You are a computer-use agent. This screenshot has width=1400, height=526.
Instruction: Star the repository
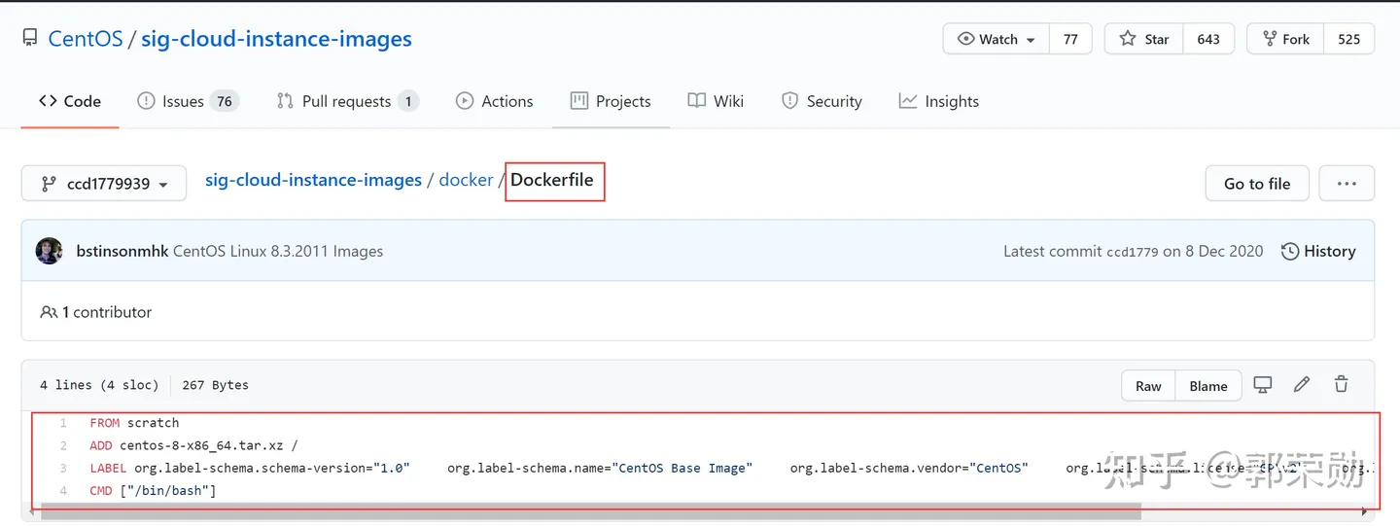(1143, 39)
